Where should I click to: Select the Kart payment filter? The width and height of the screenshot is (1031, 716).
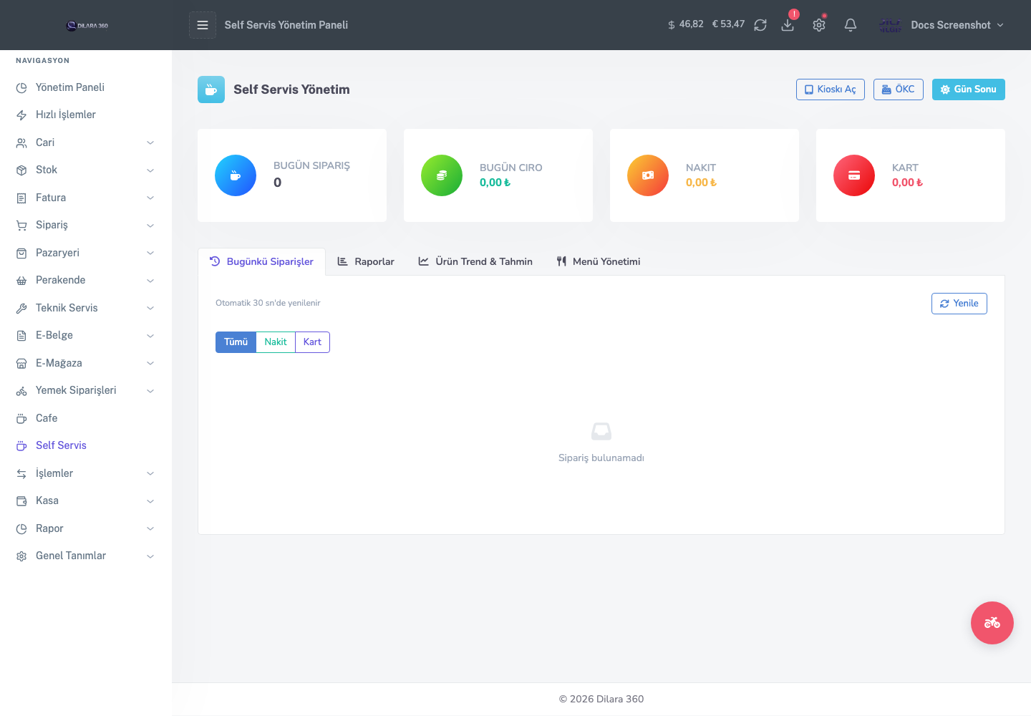tap(312, 342)
